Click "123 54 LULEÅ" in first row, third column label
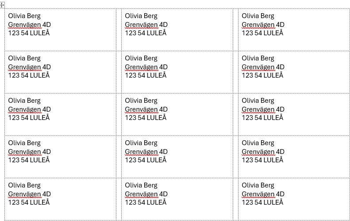This screenshot has height=221, width=350. [262, 33]
